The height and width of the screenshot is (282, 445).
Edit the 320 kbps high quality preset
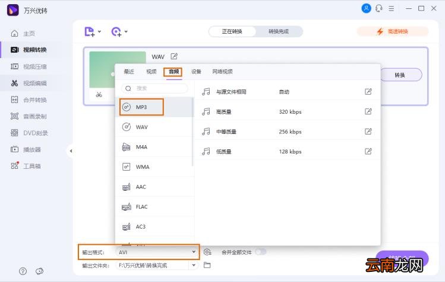(x=368, y=111)
